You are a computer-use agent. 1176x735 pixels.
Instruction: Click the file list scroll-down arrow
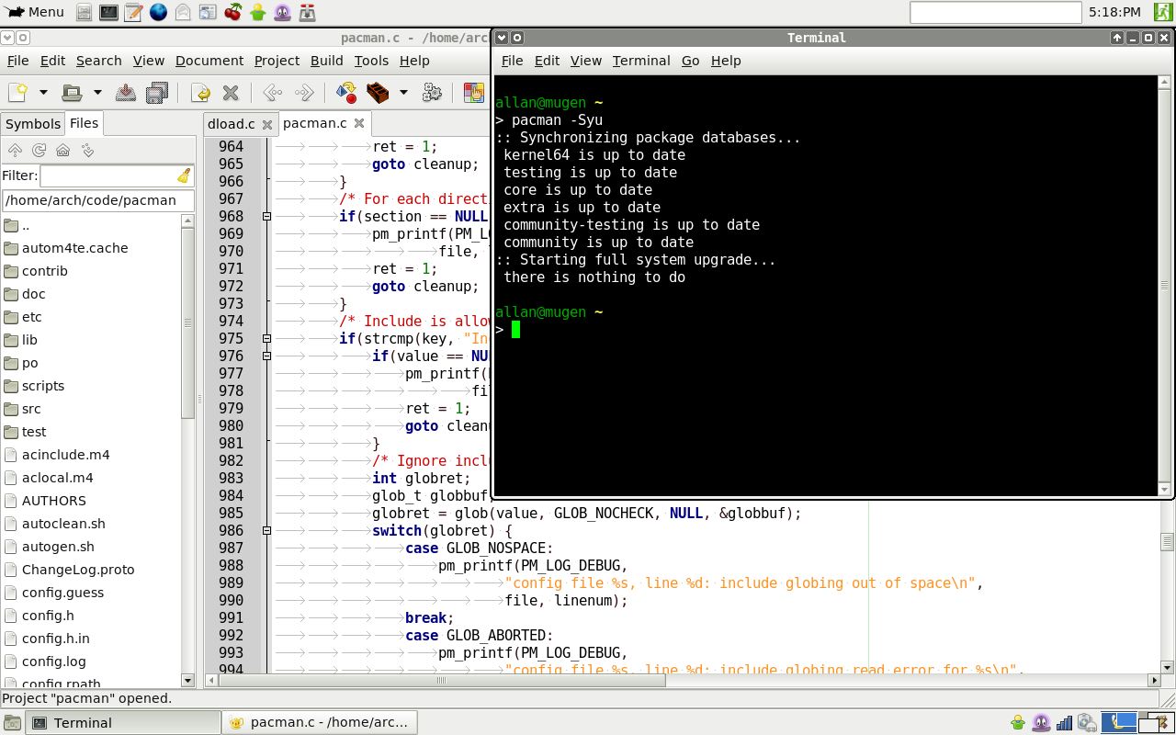tap(188, 681)
